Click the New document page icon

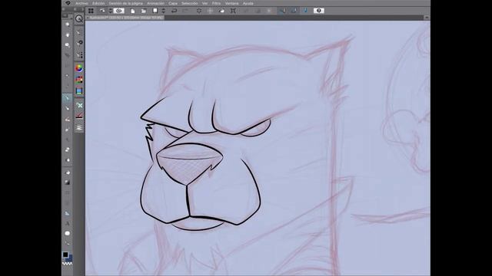[133, 11]
